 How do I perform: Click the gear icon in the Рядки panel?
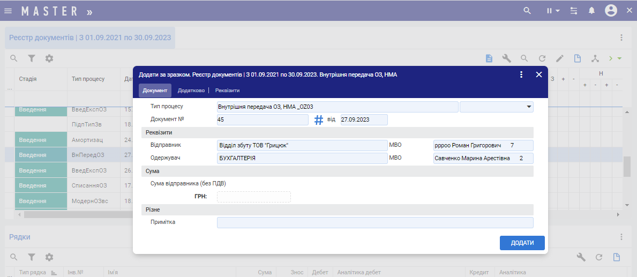pos(49,257)
